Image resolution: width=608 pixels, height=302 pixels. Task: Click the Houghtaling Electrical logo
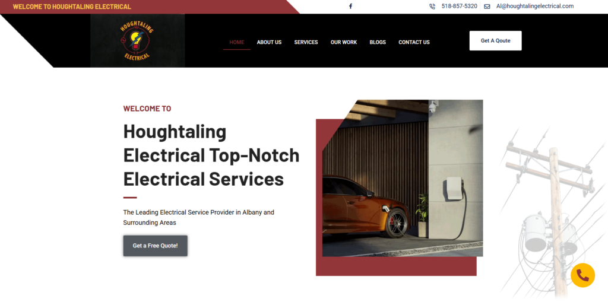137,41
